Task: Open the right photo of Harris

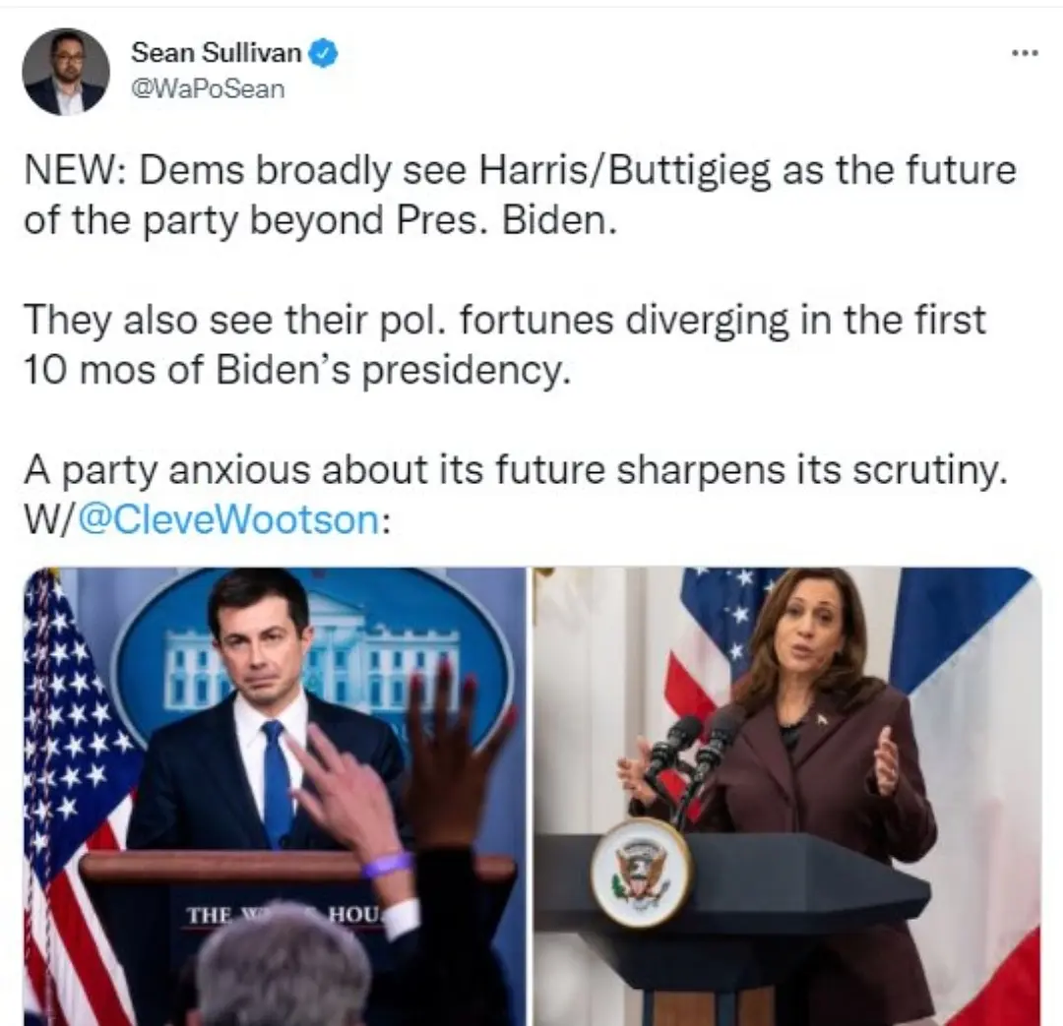Action: (x=786, y=796)
